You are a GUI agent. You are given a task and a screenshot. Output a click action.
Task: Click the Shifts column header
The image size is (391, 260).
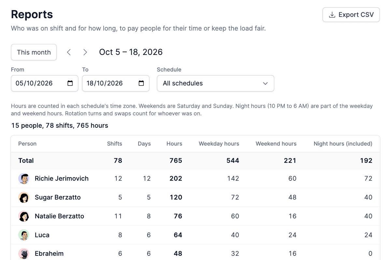(115, 144)
